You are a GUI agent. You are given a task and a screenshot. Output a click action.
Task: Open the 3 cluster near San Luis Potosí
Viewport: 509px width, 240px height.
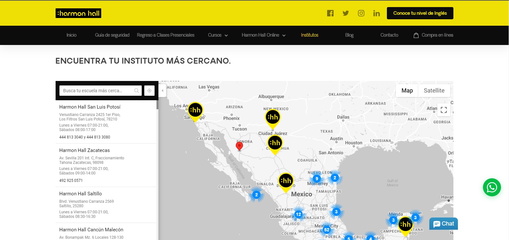(x=336, y=212)
